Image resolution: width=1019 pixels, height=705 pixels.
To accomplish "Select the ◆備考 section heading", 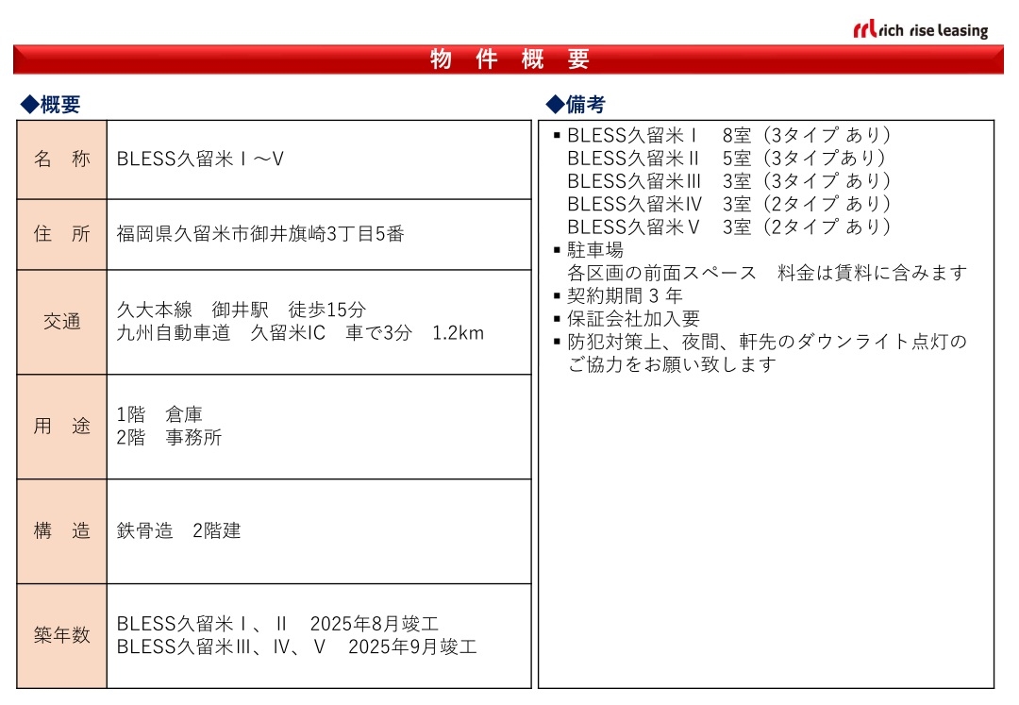I will (576, 105).
